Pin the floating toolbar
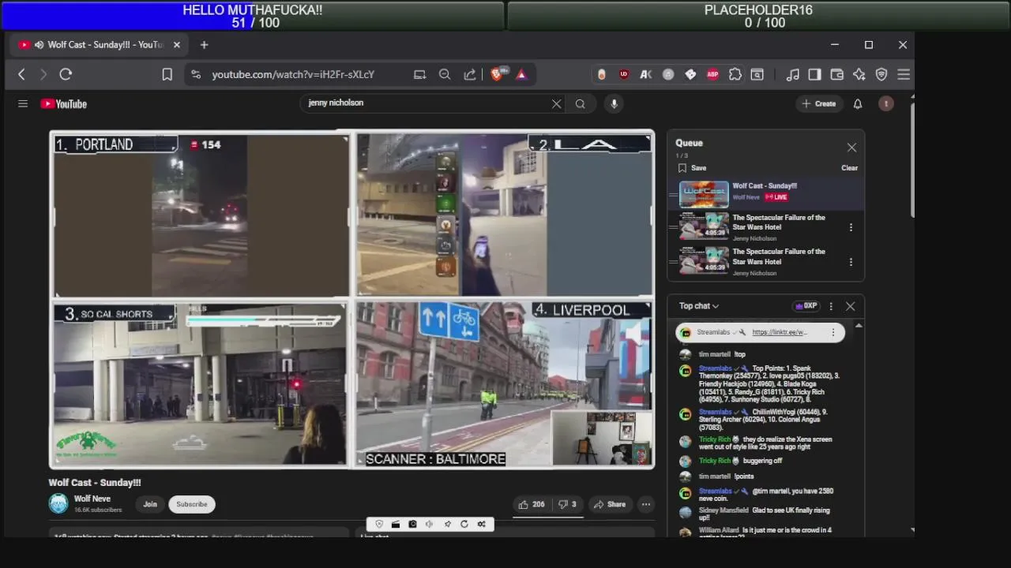The width and height of the screenshot is (1011, 568). tap(447, 524)
